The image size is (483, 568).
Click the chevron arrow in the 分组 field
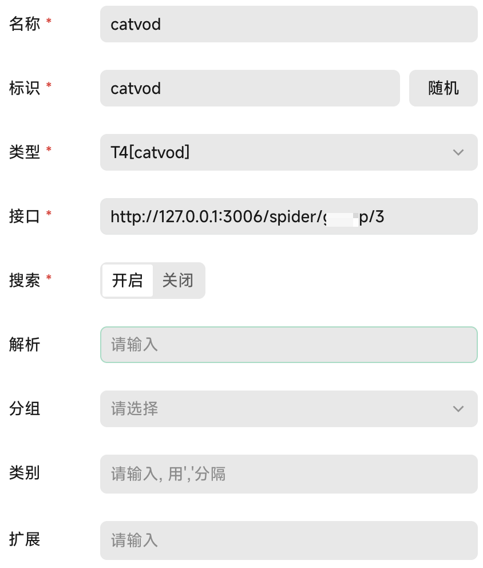pyautogui.click(x=458, y=409)
